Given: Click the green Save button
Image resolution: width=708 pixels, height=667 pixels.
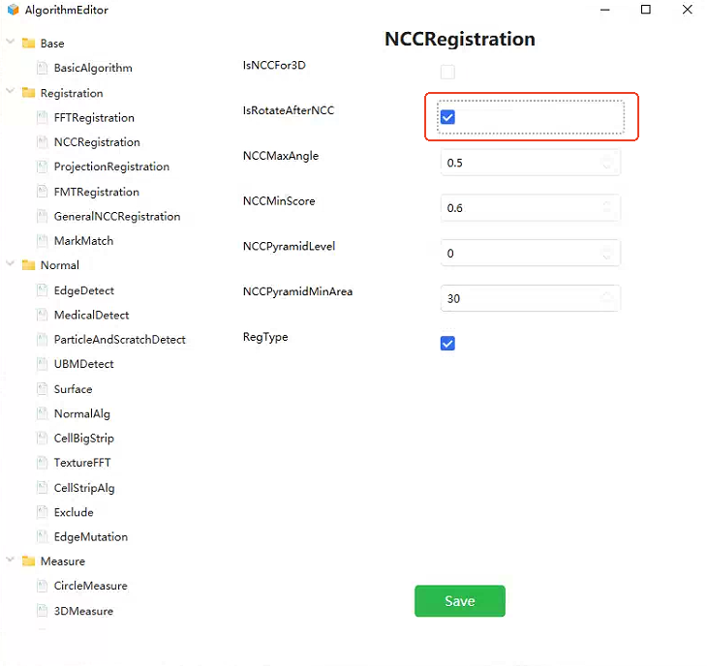Looking at the screenshot, I should (x=460, y=600).
